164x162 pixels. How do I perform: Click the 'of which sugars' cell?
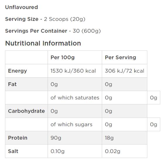75,124
